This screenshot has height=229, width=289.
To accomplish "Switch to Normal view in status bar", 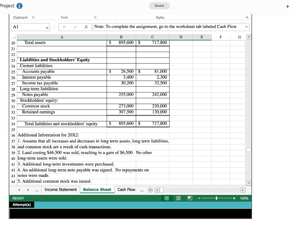I will pyautogui.click(x=167, y=198).
